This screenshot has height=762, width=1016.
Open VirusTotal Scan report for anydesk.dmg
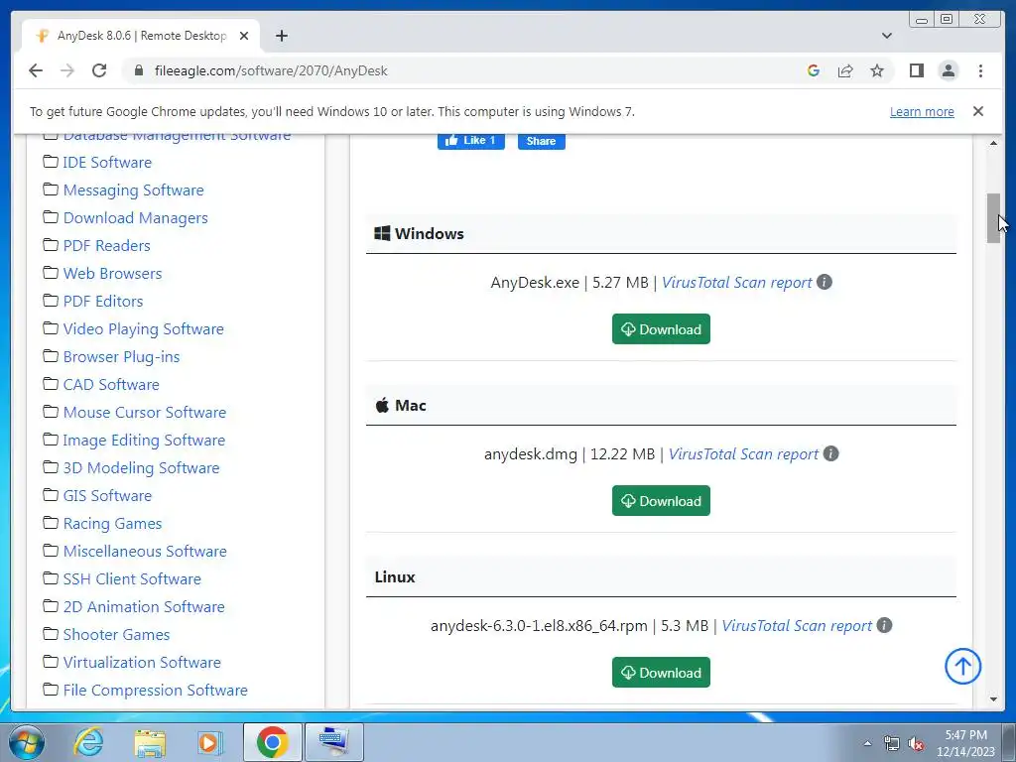click(743, 454)
